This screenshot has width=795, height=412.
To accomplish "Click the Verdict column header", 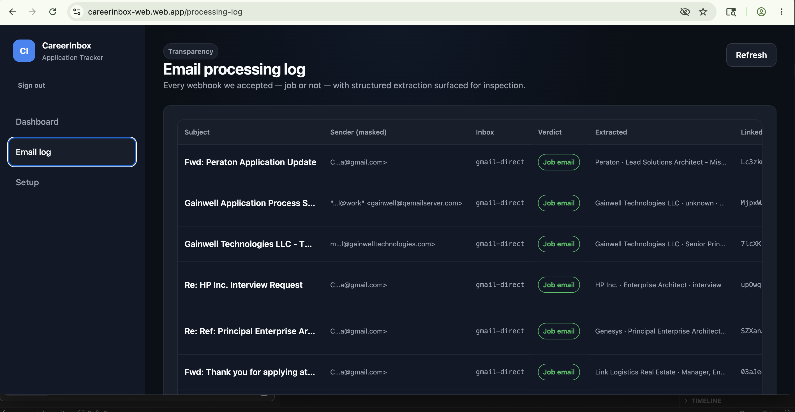I will pyautogui.click(x=550, y=132).
